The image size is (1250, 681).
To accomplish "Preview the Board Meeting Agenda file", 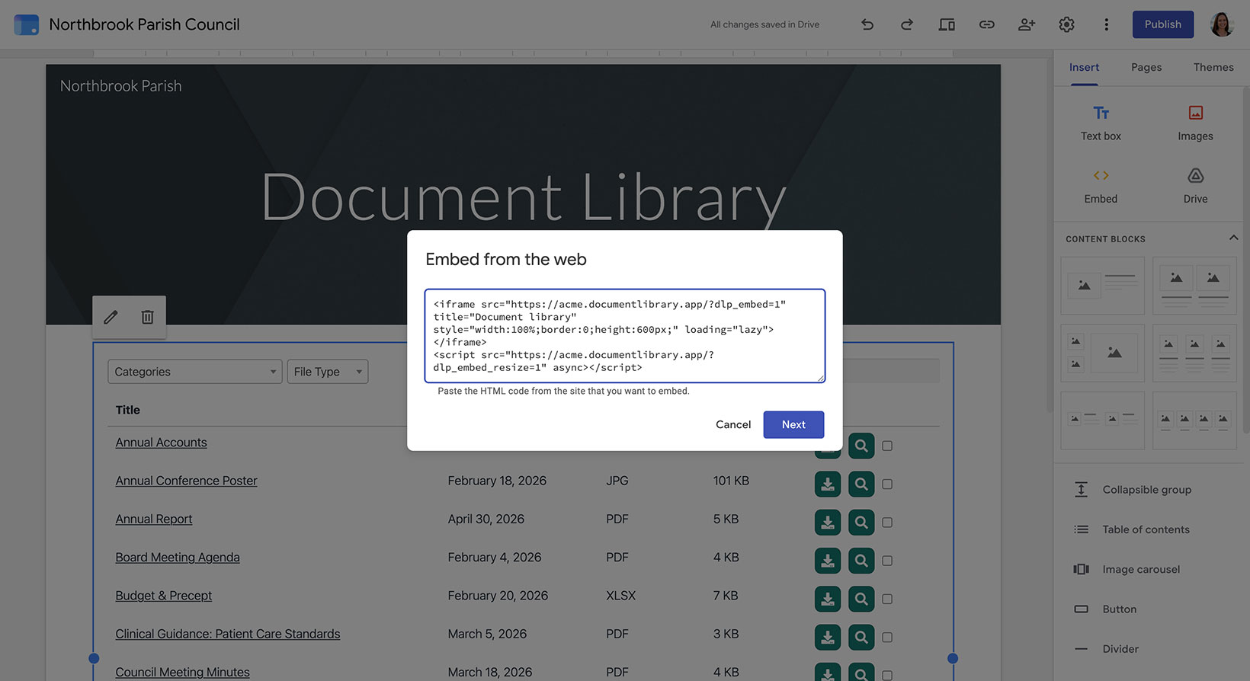I will [x=861, y=561].
